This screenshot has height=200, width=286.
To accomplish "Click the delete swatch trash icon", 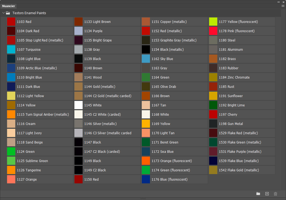I will coord(275,194).
